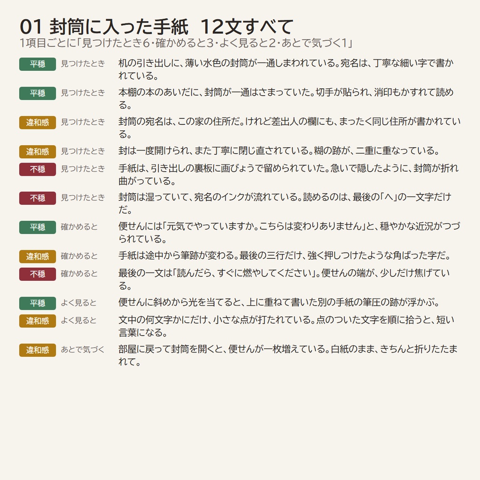Click the 違和感 badge beside '封筒の宛名は'
Screen dimensions: 480x480
37,122
